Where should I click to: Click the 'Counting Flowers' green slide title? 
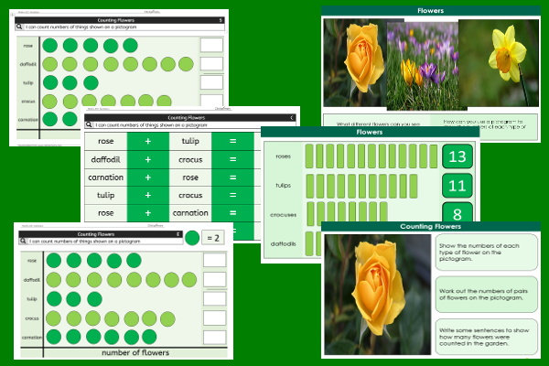[431, 226]
